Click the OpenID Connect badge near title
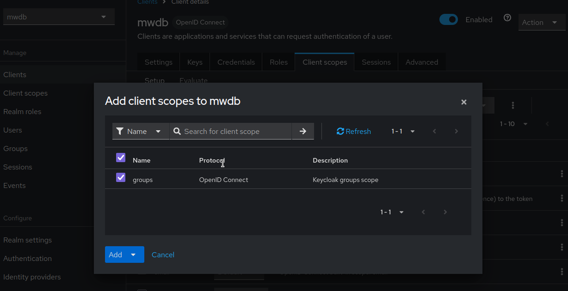The image size is (568, 291). (x=200, y=22)
